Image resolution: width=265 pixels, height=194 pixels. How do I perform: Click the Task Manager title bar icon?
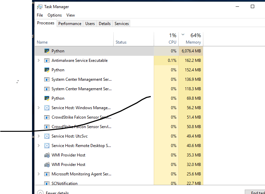tap(39, 7)
